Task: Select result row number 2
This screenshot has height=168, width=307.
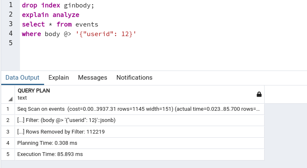Action: [8, 120]
